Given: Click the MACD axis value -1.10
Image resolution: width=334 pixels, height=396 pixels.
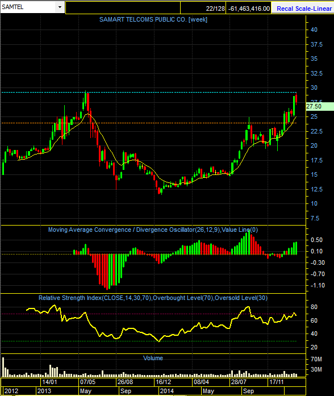Looking at the screenshot, I should click(x=318, y=285).
